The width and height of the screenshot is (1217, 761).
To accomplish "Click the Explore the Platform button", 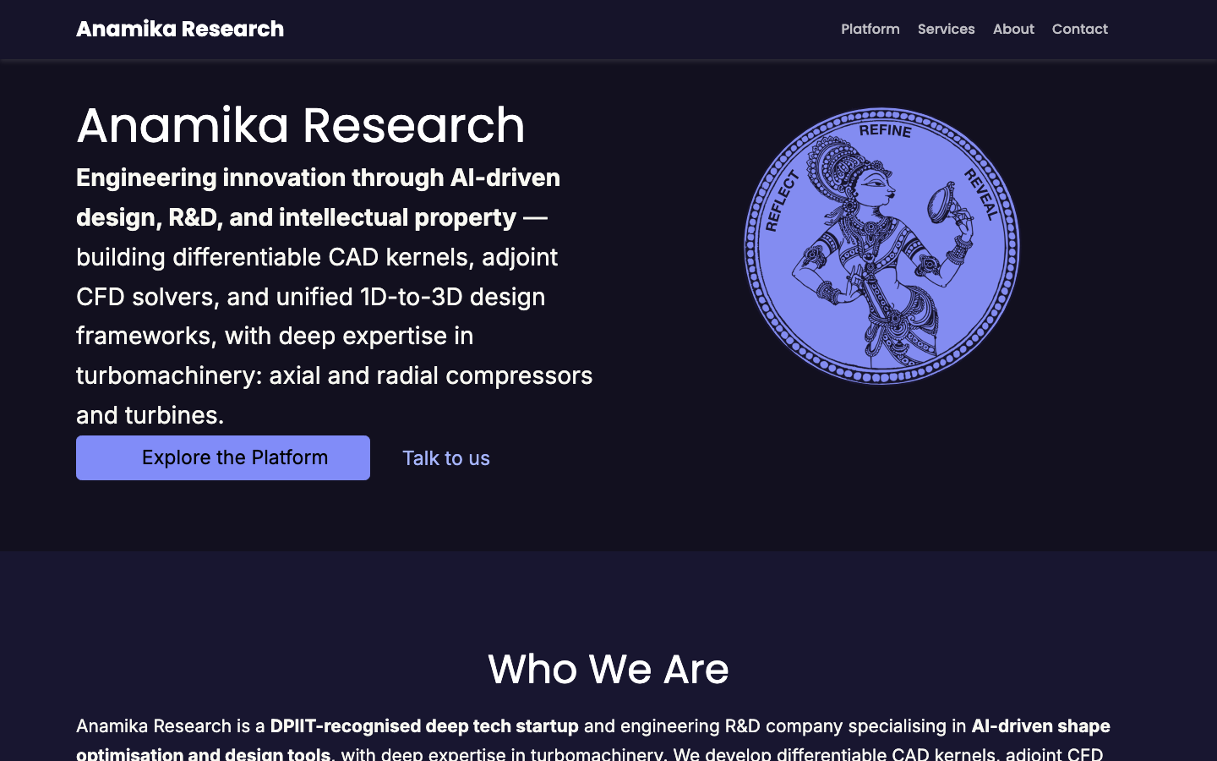I will tap(223, 457).
